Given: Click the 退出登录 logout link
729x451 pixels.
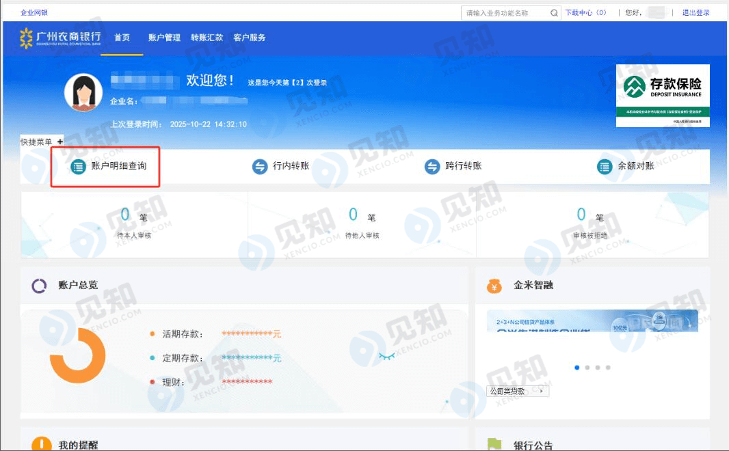Looking at the screenshot, I should coord(695,13).
